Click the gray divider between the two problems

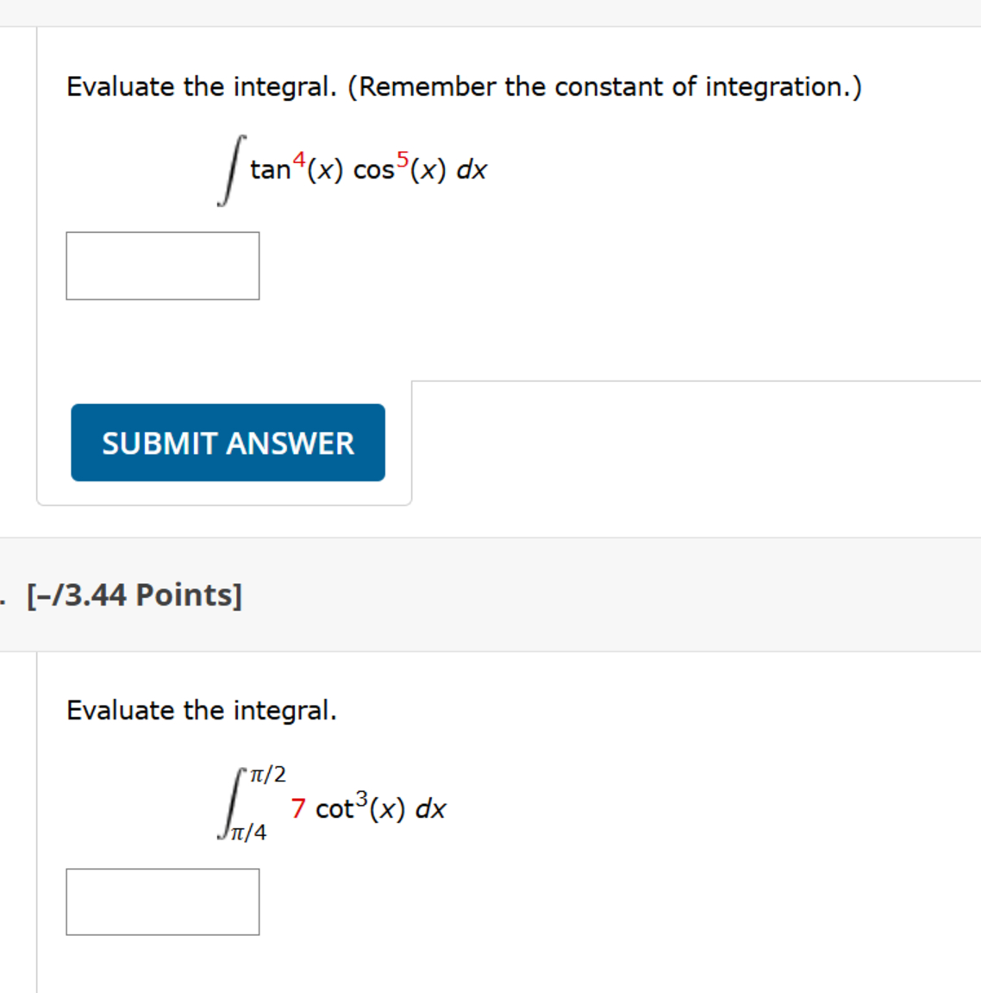tap(491, 535)
